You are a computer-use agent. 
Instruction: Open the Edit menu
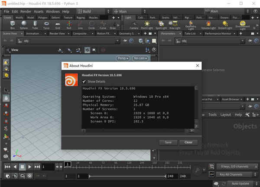[x=15, y=12]
